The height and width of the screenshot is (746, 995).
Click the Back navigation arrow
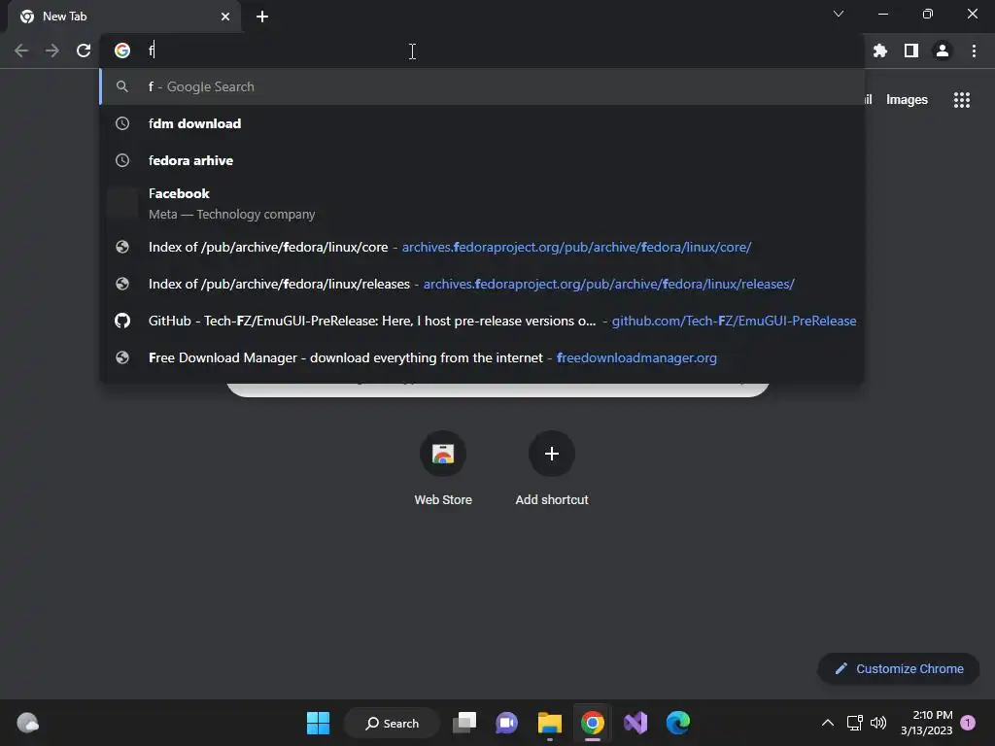click(x=21, y=51)
